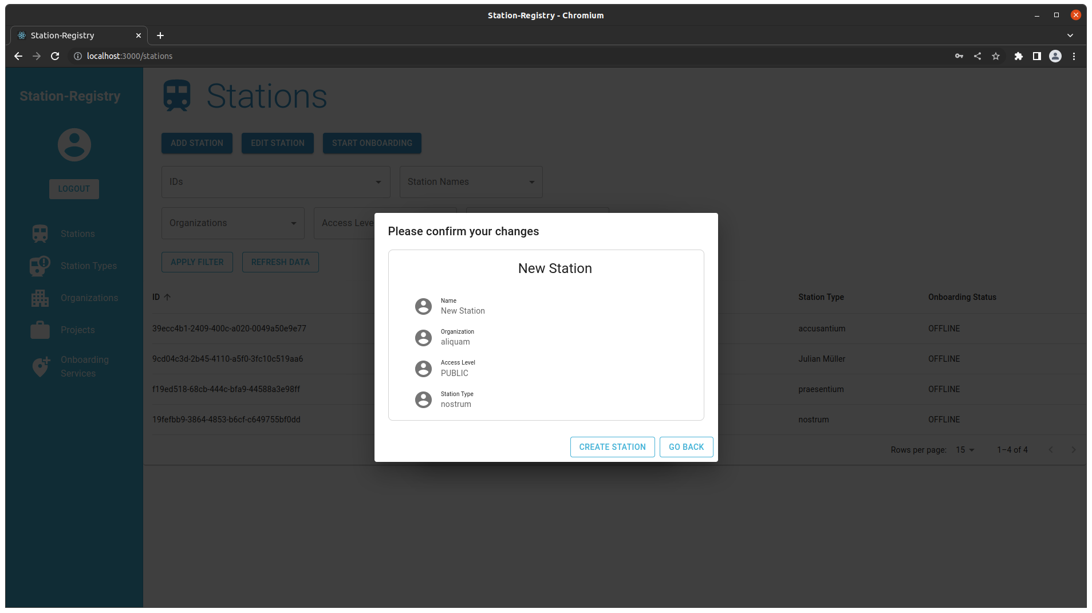This screenshot has height=613, width=1092.
Task: Click the praesentium station type cell
Action: coord(821,389)
